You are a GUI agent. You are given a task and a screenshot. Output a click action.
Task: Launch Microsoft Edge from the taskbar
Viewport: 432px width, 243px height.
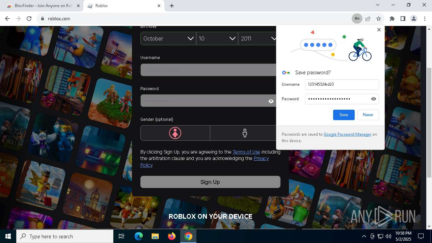point(139,236)
